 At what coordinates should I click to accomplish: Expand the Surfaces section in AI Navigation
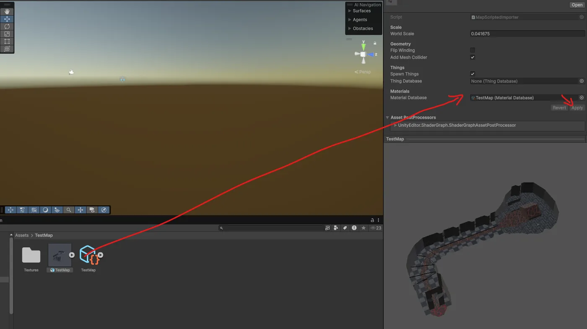click(x=350, y=11)
